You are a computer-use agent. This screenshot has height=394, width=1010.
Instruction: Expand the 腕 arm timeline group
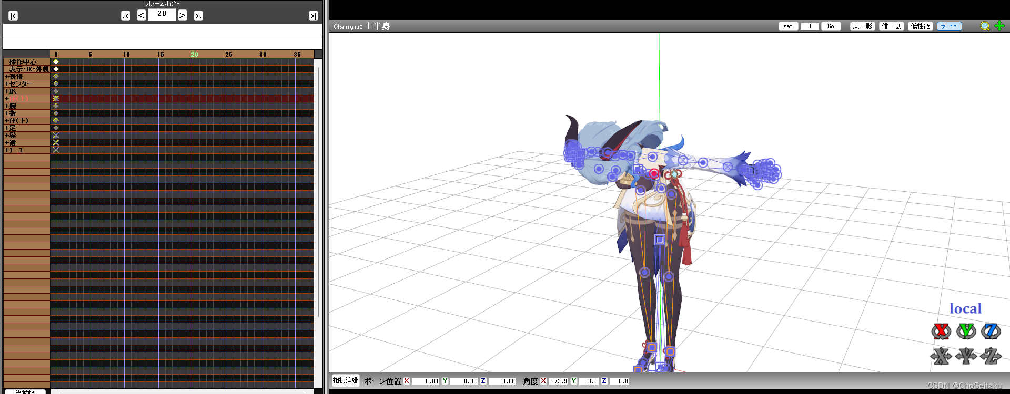[7, 106]
